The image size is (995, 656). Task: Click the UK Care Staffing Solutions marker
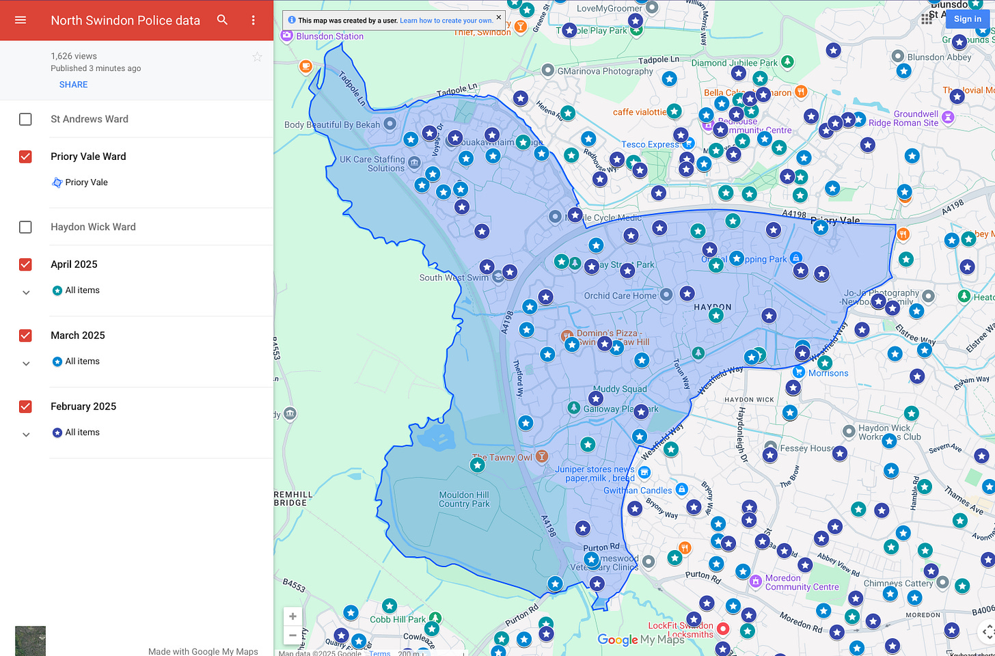(414, 163)
